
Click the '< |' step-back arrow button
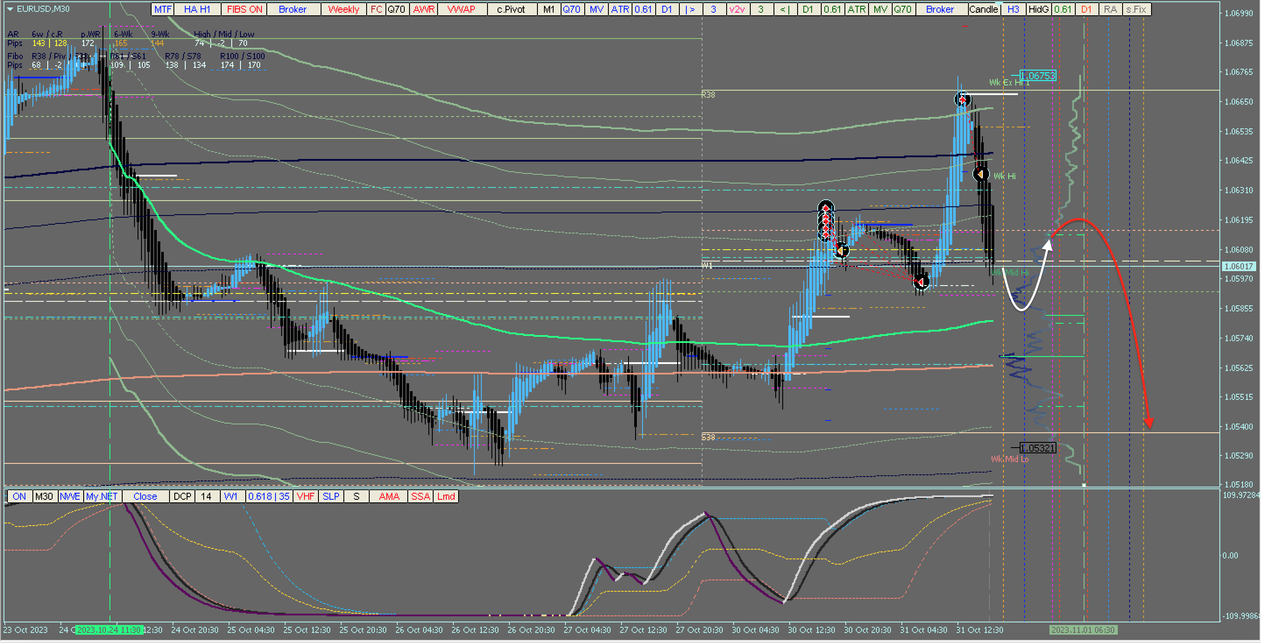(785, 9)
